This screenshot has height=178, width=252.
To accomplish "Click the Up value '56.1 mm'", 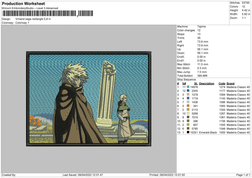I will click(x=203, y=49).
